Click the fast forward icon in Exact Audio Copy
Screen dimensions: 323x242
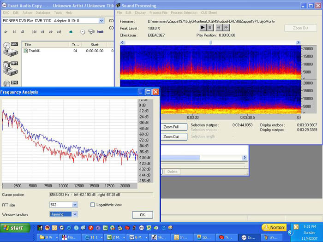tap(51, 32)
